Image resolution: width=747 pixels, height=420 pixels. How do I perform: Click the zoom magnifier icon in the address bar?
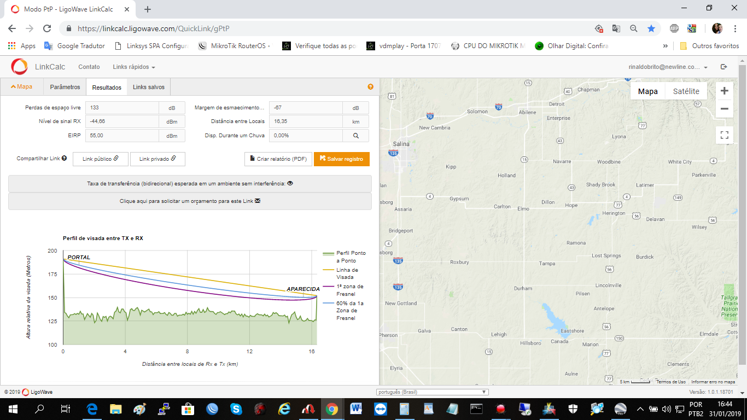[633, 28]
